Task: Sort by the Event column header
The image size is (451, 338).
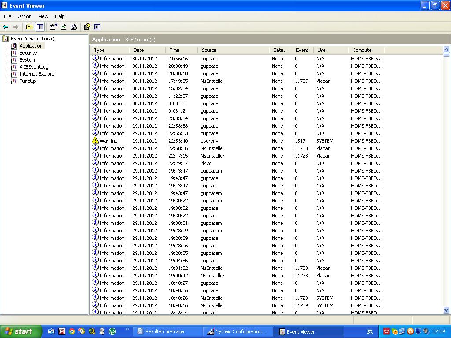Action: coord(303,50)
